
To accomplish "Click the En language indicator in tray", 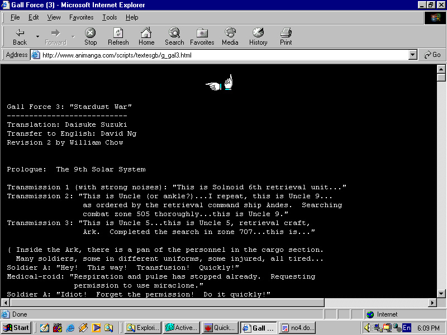I will point(407,328).
